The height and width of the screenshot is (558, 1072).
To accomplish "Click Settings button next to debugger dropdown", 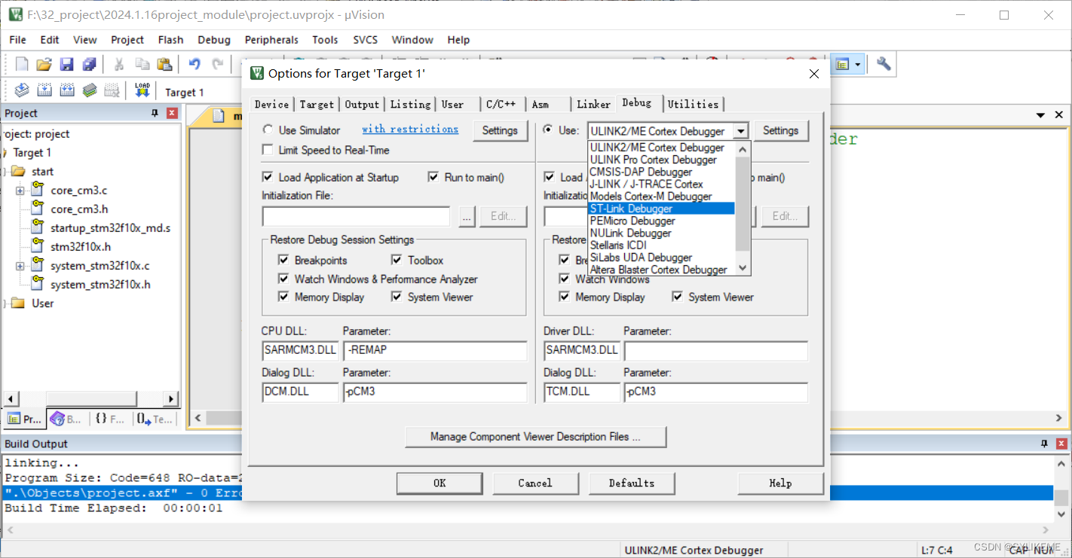I will click(x=780, y=130).
